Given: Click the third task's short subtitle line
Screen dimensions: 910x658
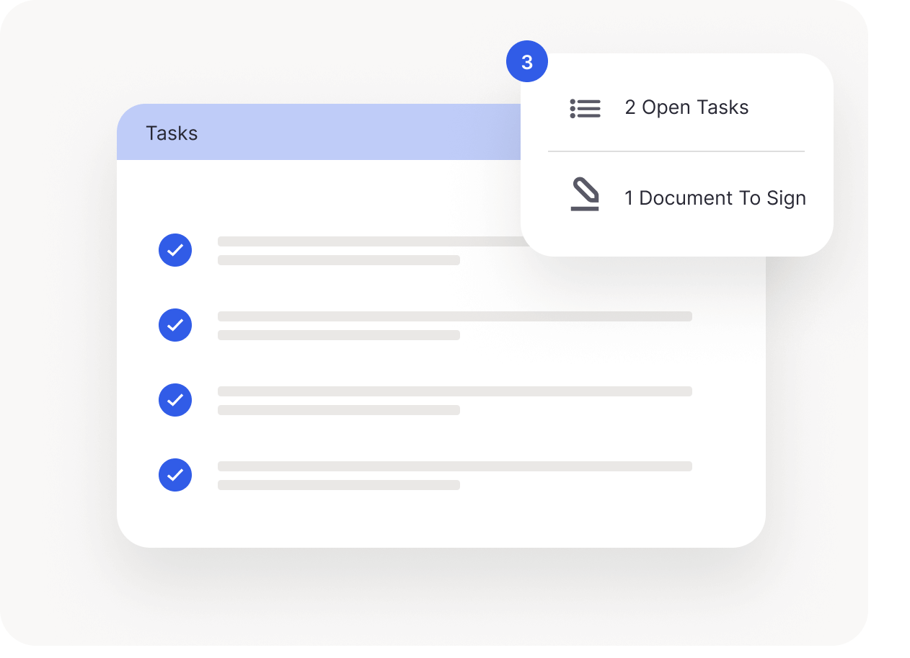Looking at the screenshot, I should pyautogui.click(x=339, y=410).
